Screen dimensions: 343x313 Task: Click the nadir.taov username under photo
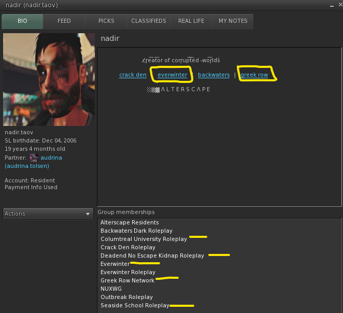(x=19, y=132)
